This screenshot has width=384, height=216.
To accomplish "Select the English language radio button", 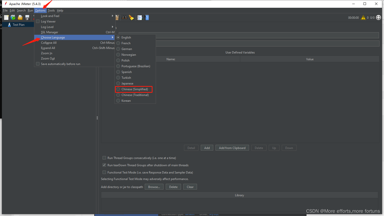I will point(118,37).
